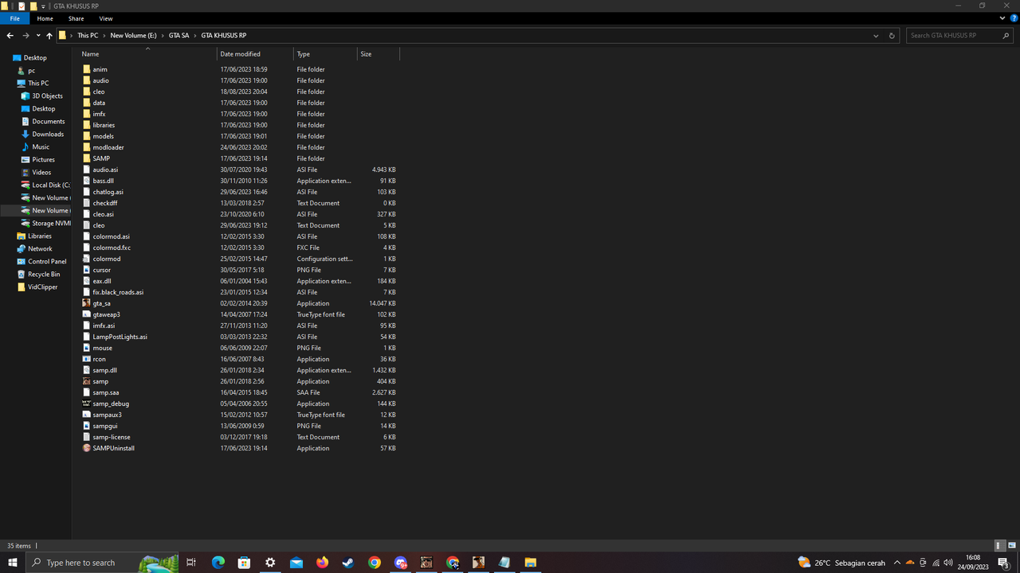Image resolution: width=1020 pixels, height=573 pixels.
Task: Go back with the Back arrow
Action: tap(10, 36)
